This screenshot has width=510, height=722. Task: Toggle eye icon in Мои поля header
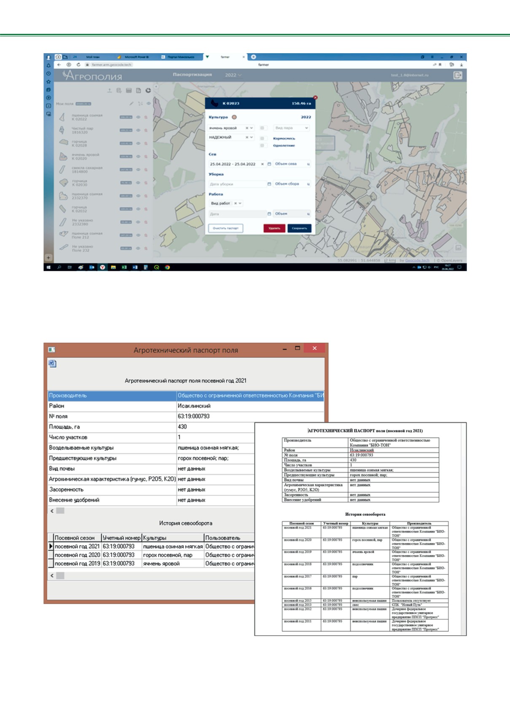148,103
